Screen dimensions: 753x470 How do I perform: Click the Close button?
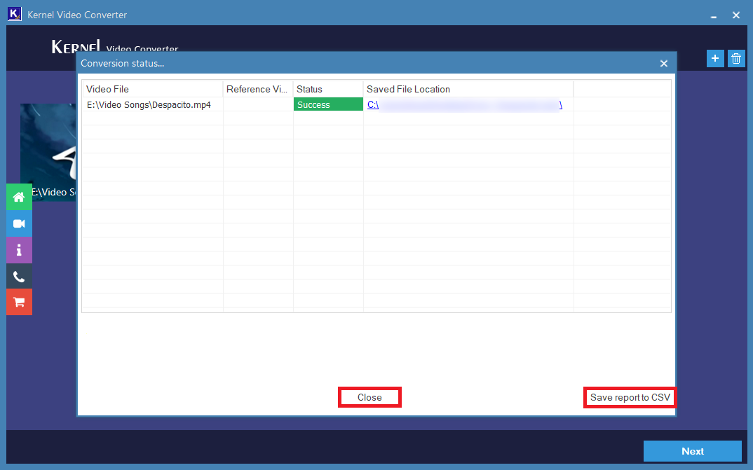pyautogui.click(x=369, y=397)
